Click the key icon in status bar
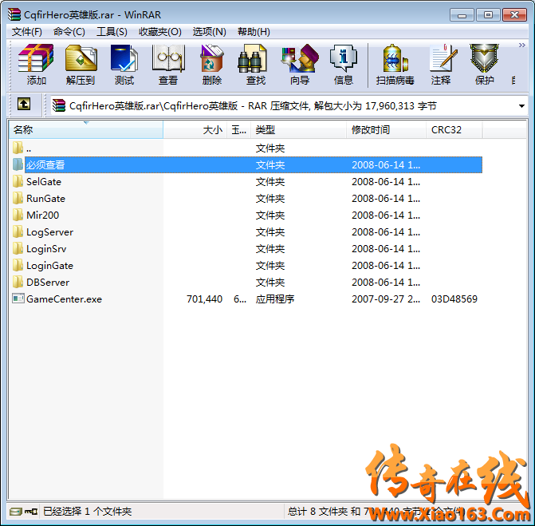Image resolution: width=535 pixels, height=526 pixels. tap(31, 512)
